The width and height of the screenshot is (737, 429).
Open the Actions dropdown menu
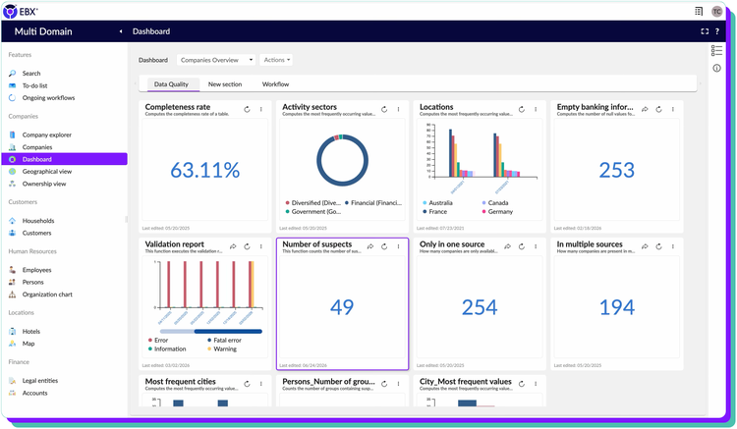tap(276, 60)
